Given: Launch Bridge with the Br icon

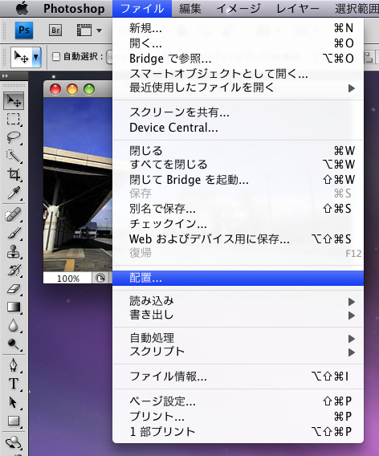Looking at the screenshot, I should 55,31.
